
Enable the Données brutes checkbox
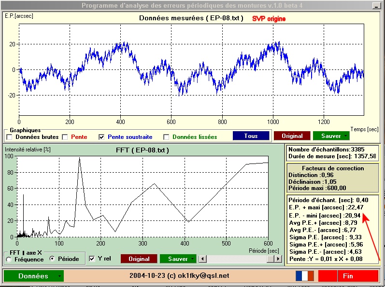[x=9, y=137]
